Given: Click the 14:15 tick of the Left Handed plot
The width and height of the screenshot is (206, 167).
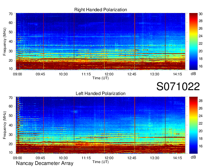Looking at the screenshot, I should click(x=178, y=158).
